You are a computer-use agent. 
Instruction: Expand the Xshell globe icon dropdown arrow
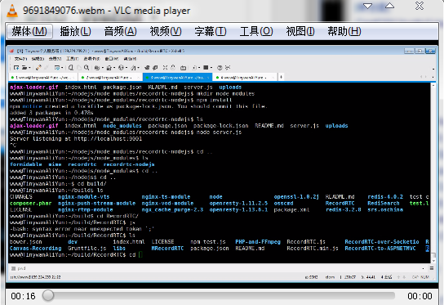click(127, 68)
